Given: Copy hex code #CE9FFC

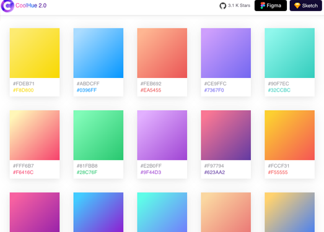Looking at the screenshot, I should pyautogui.click(x=216, y=84).
